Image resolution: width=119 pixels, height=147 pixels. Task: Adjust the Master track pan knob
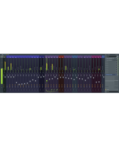tap(5, 73)
